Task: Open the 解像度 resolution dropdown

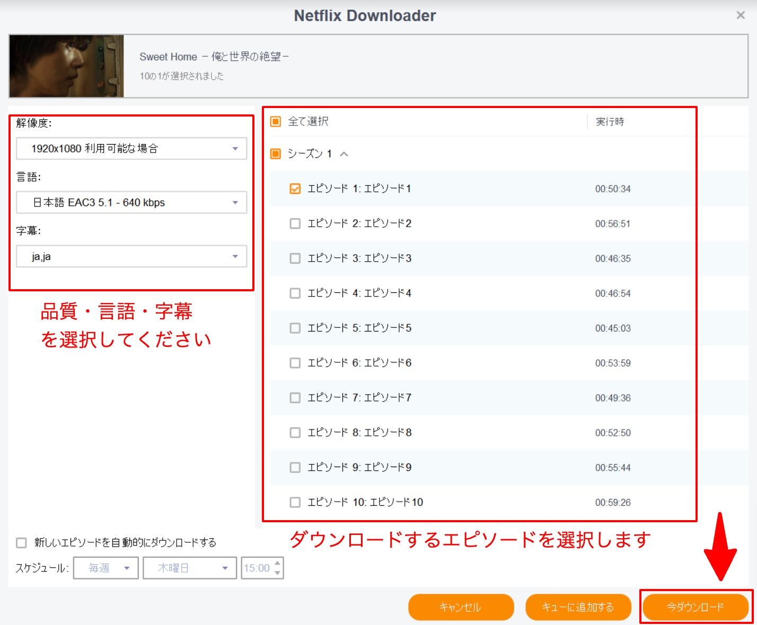Action: [x=131, y=148]
